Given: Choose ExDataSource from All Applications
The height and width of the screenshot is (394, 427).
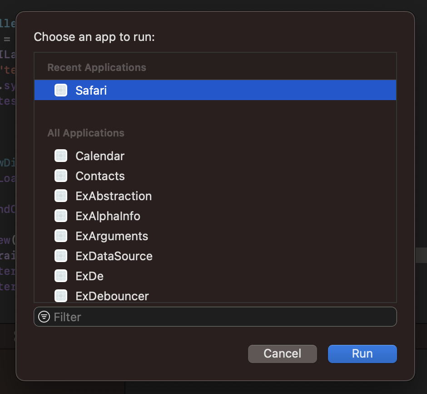Looking at the screenshot, I should (215, 256).
